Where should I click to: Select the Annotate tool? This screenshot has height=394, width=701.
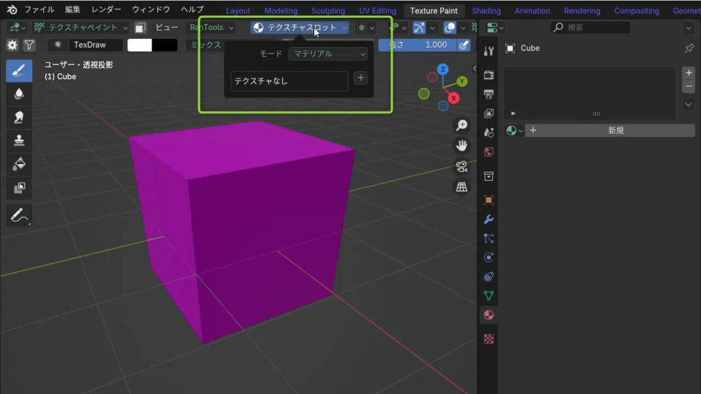(18, 215)
